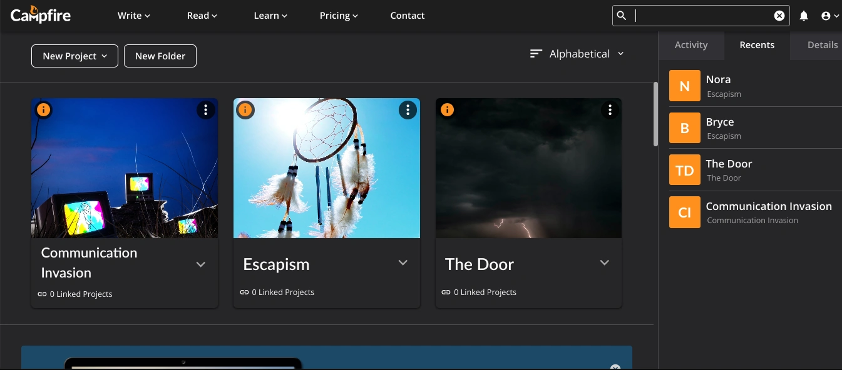Open the three-dot menu on The Door card
This screenshot has height=370, width=842.
click(610, 110)
